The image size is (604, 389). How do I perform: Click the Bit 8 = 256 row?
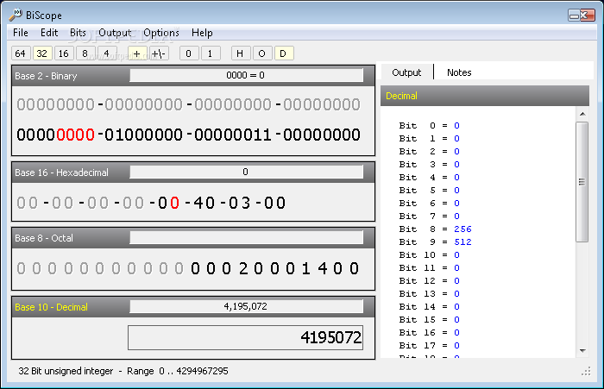435,229
